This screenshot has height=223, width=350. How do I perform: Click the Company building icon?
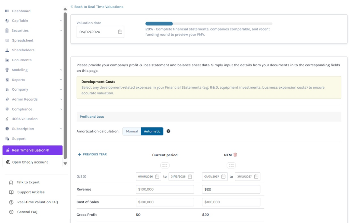pyautogui.click(x=7, y=89)
